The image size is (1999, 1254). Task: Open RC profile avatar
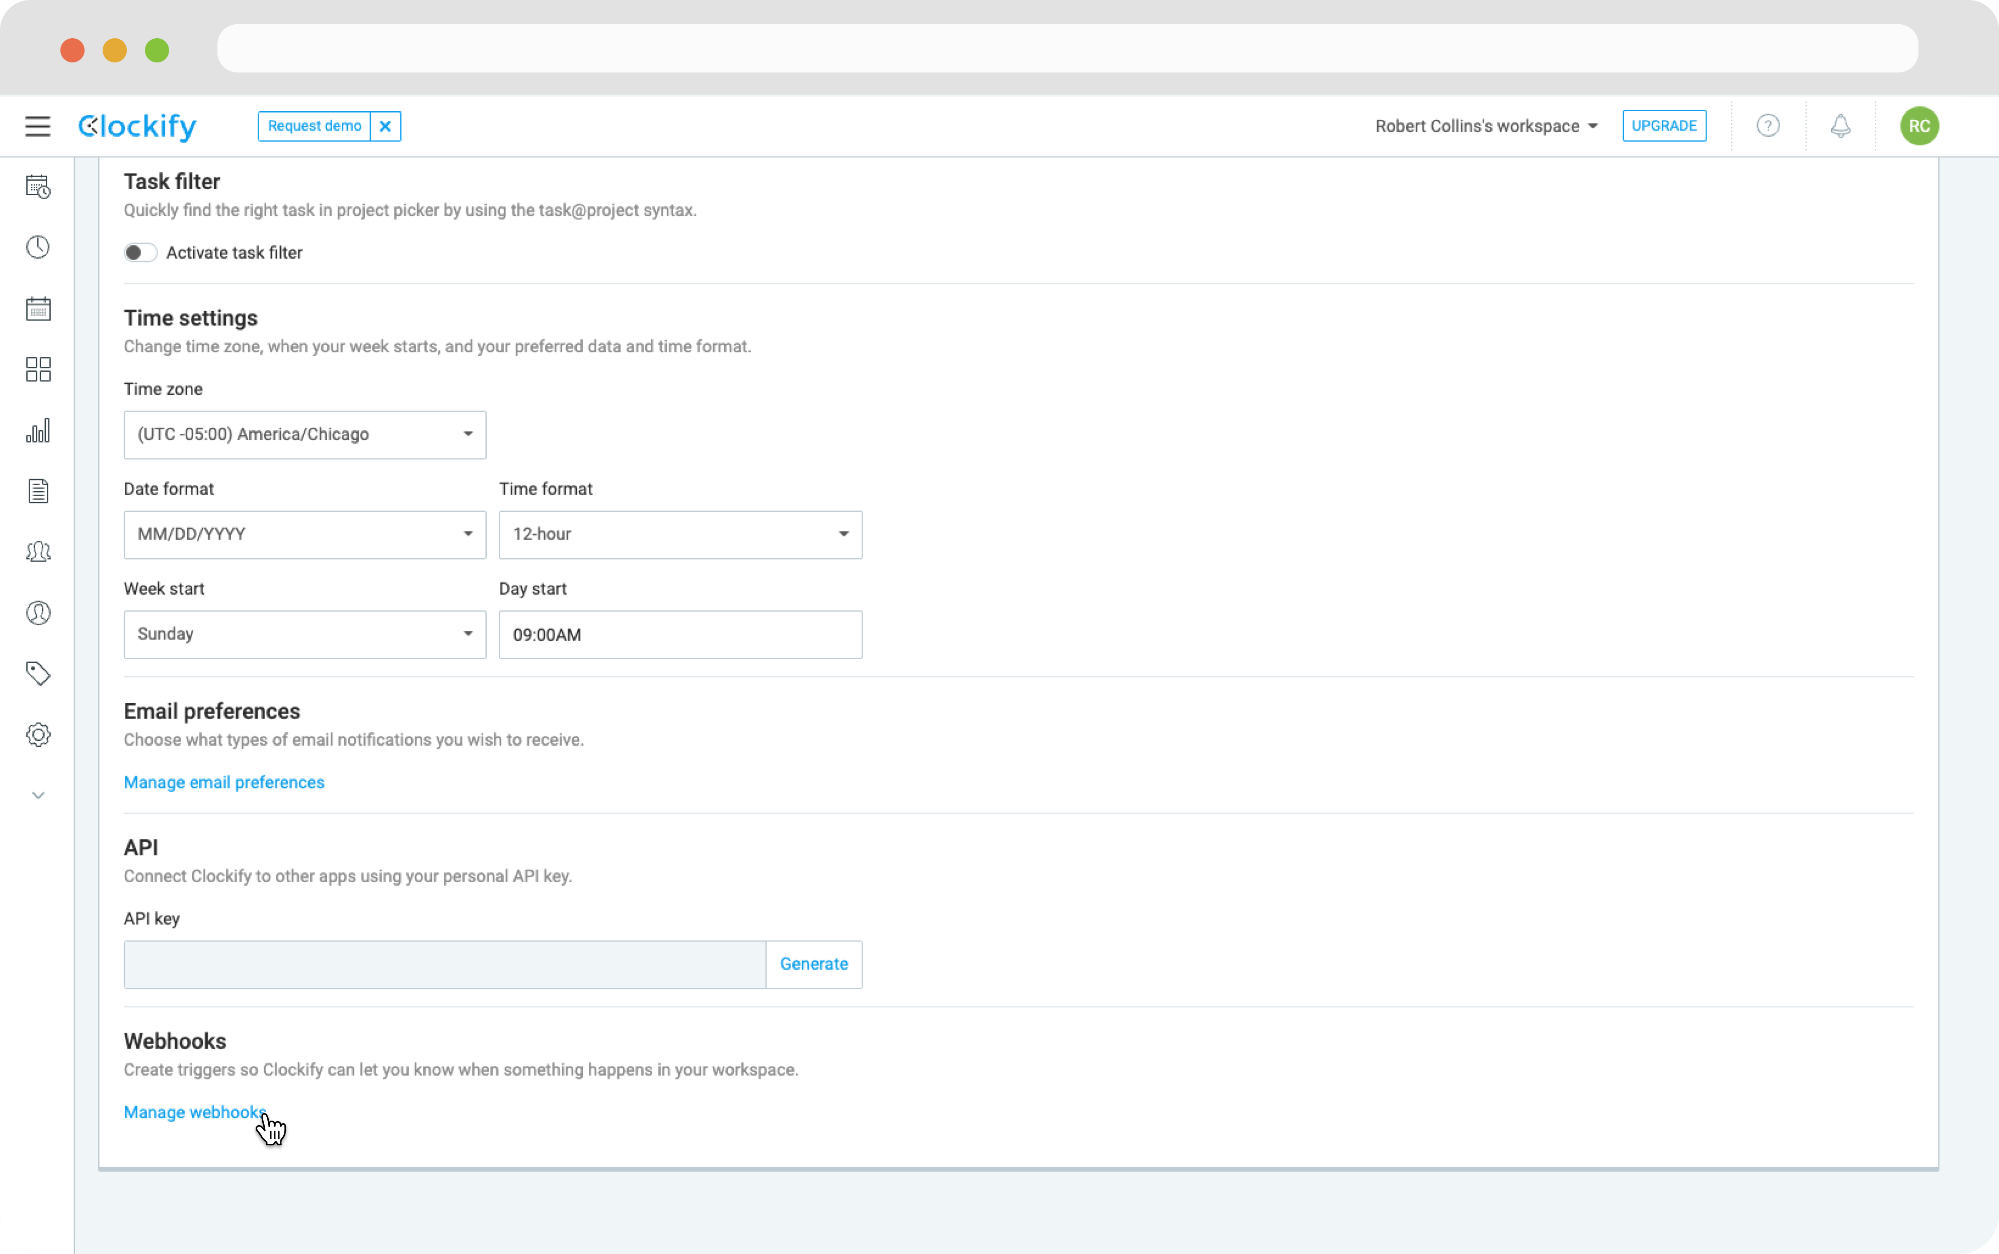(x=1918, y=126)
